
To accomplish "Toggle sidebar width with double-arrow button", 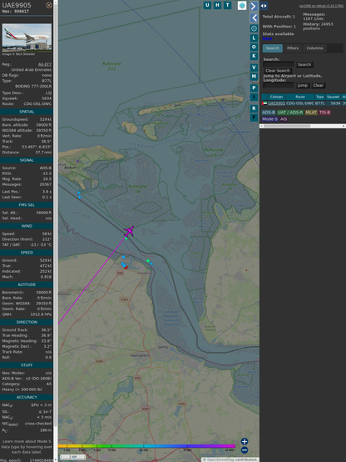I will 264,6.
